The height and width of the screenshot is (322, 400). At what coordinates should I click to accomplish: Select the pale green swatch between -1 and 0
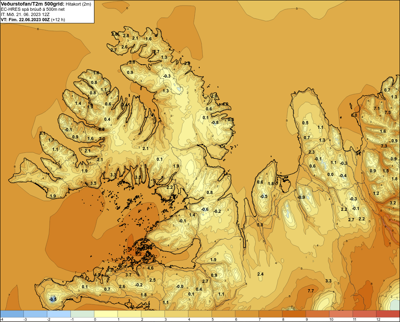coord(82,314)
